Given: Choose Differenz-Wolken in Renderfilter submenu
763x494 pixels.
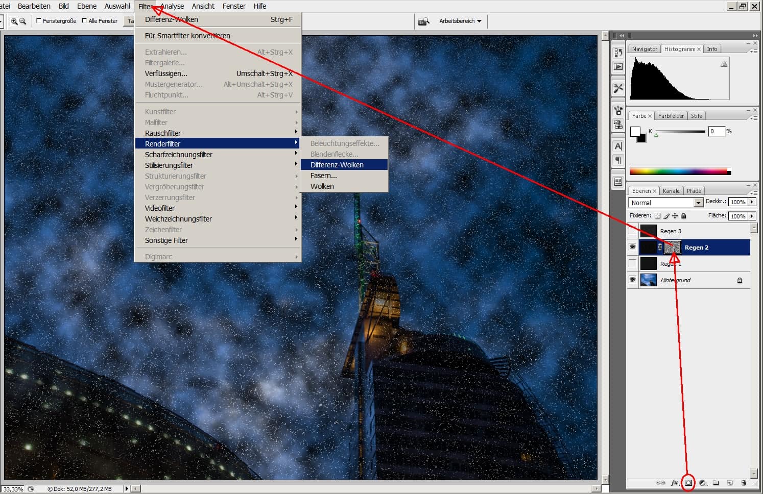Looking at the screenshot, I should tap(337, 165).
